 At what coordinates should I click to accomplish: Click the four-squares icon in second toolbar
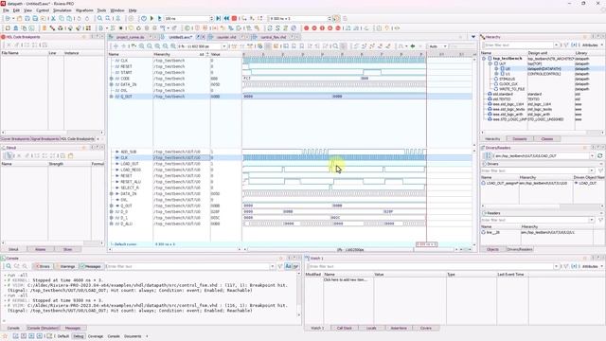[88, 28]
